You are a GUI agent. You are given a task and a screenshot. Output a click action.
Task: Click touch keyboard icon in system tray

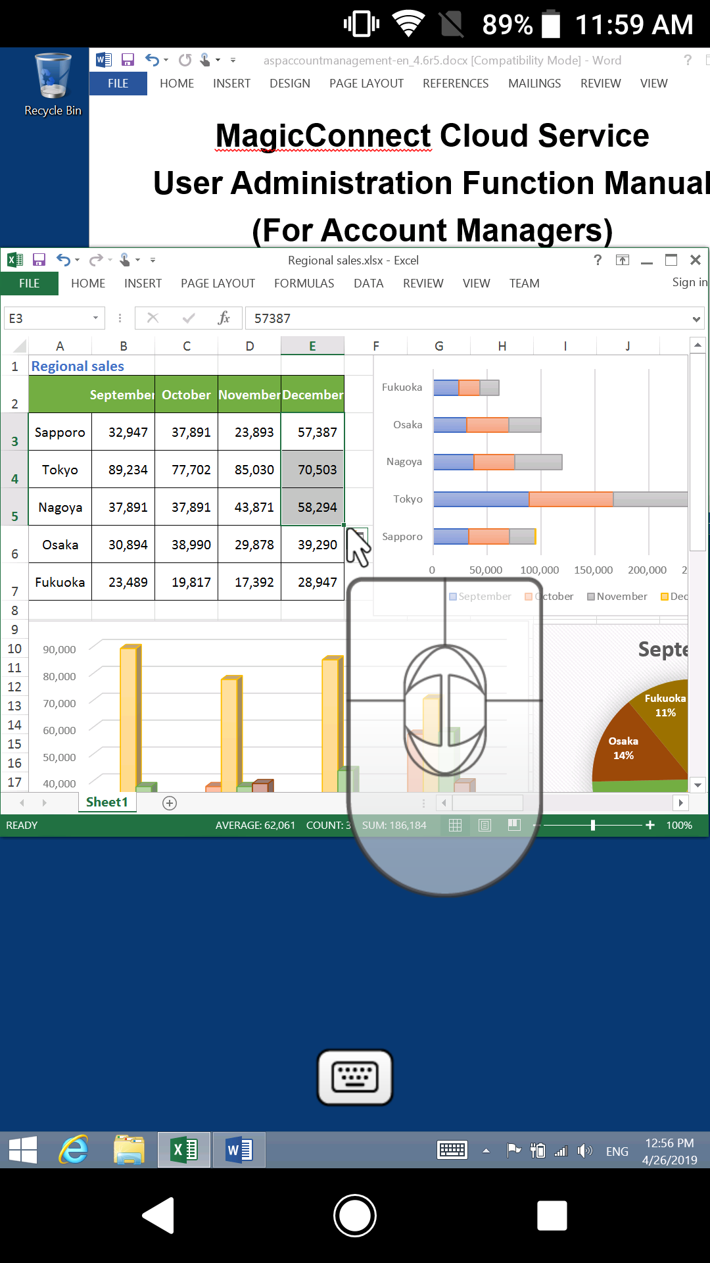(x=452, y=1150)
